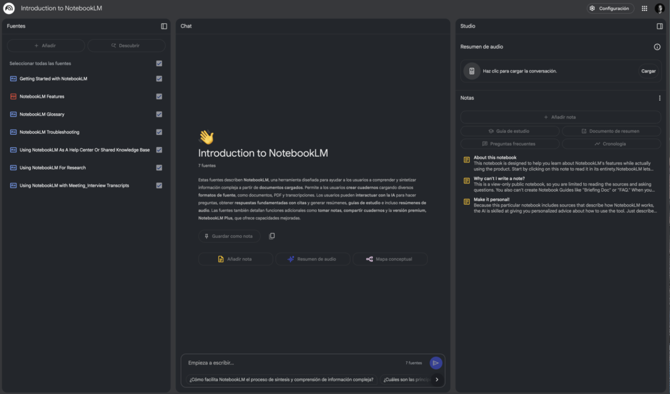Toggle the NotebookLM Glossary source checkbox
The height and width of the screenshot is (394, 670).
(159, 114)
